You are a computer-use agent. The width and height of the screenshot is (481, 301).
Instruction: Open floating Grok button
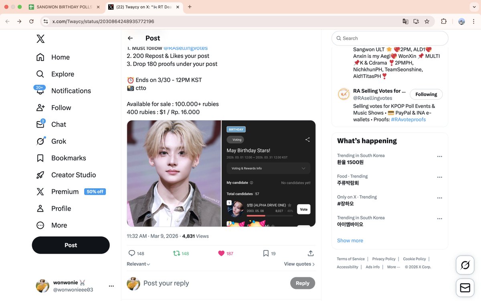(x=465, y=265)
